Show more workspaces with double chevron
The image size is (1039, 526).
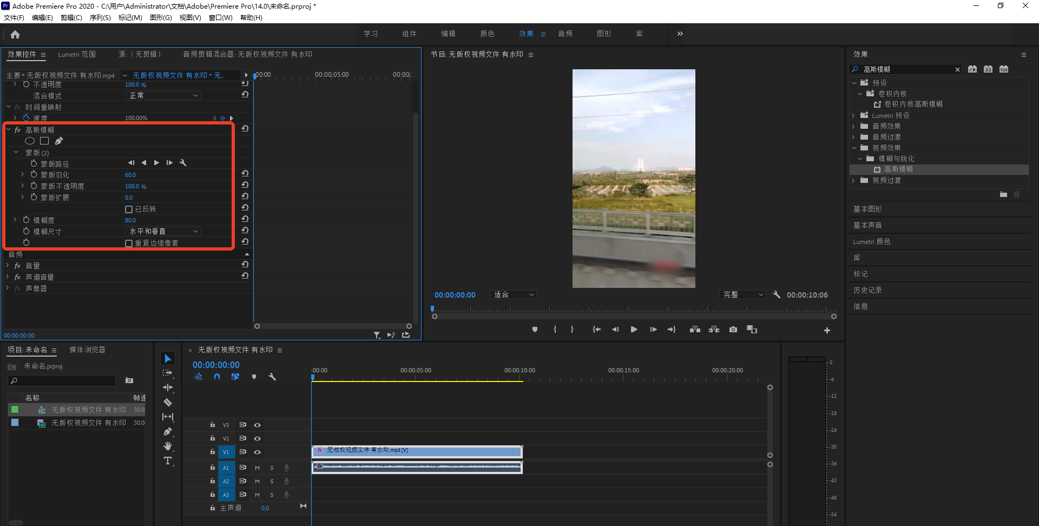(680, 34)
